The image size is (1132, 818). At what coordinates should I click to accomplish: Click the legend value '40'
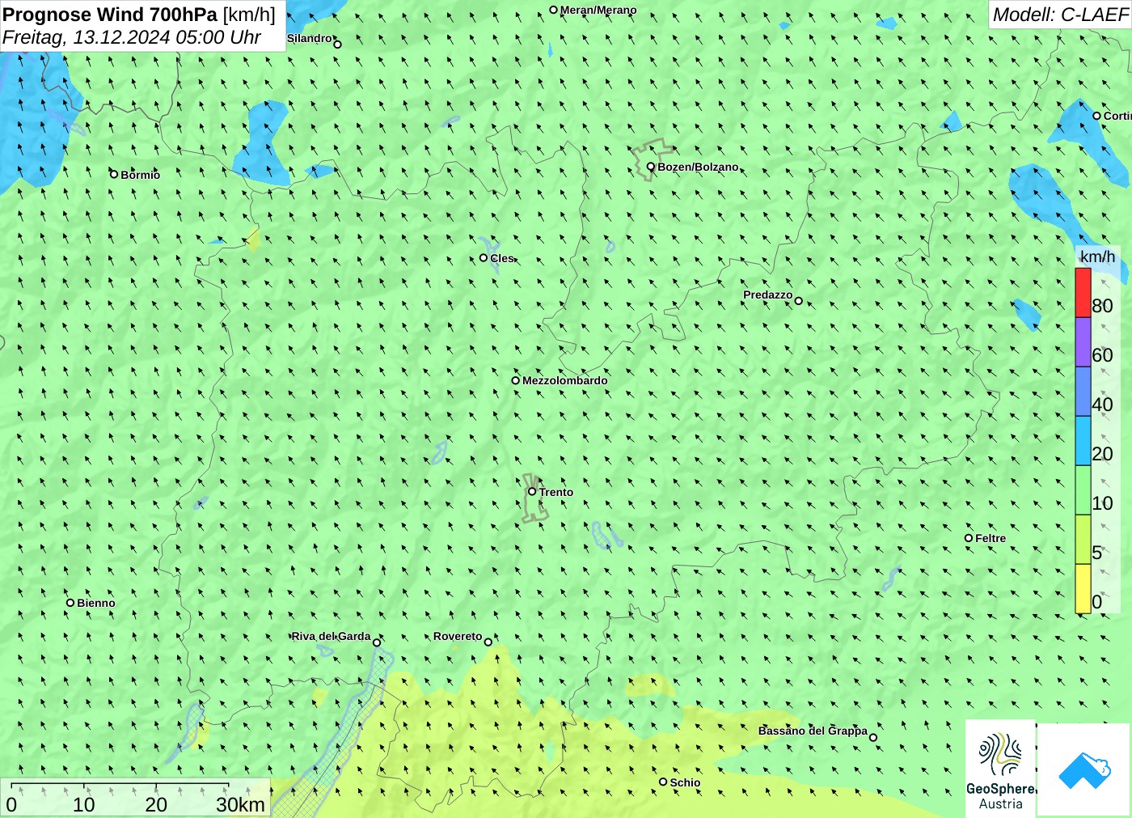1102,405
